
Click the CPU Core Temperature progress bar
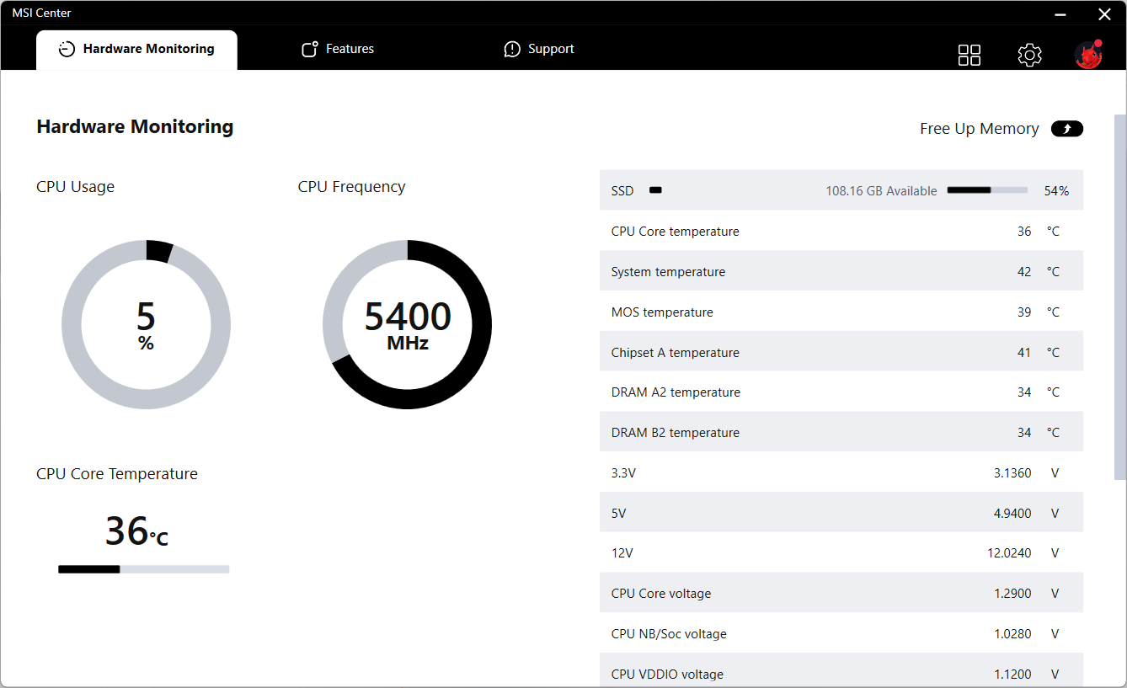[x=143, y=569]
